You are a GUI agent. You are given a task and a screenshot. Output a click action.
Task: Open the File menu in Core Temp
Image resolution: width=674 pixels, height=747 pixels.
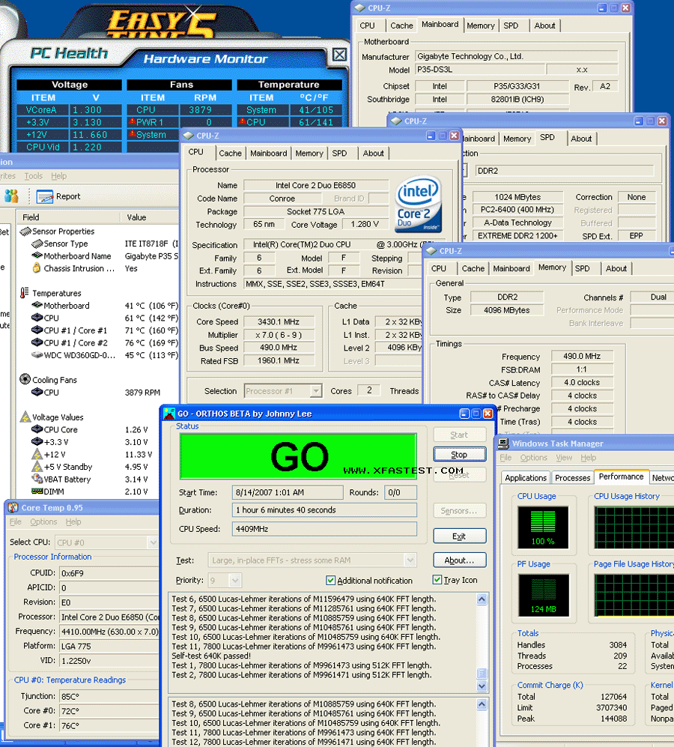(x=15, y=521)
